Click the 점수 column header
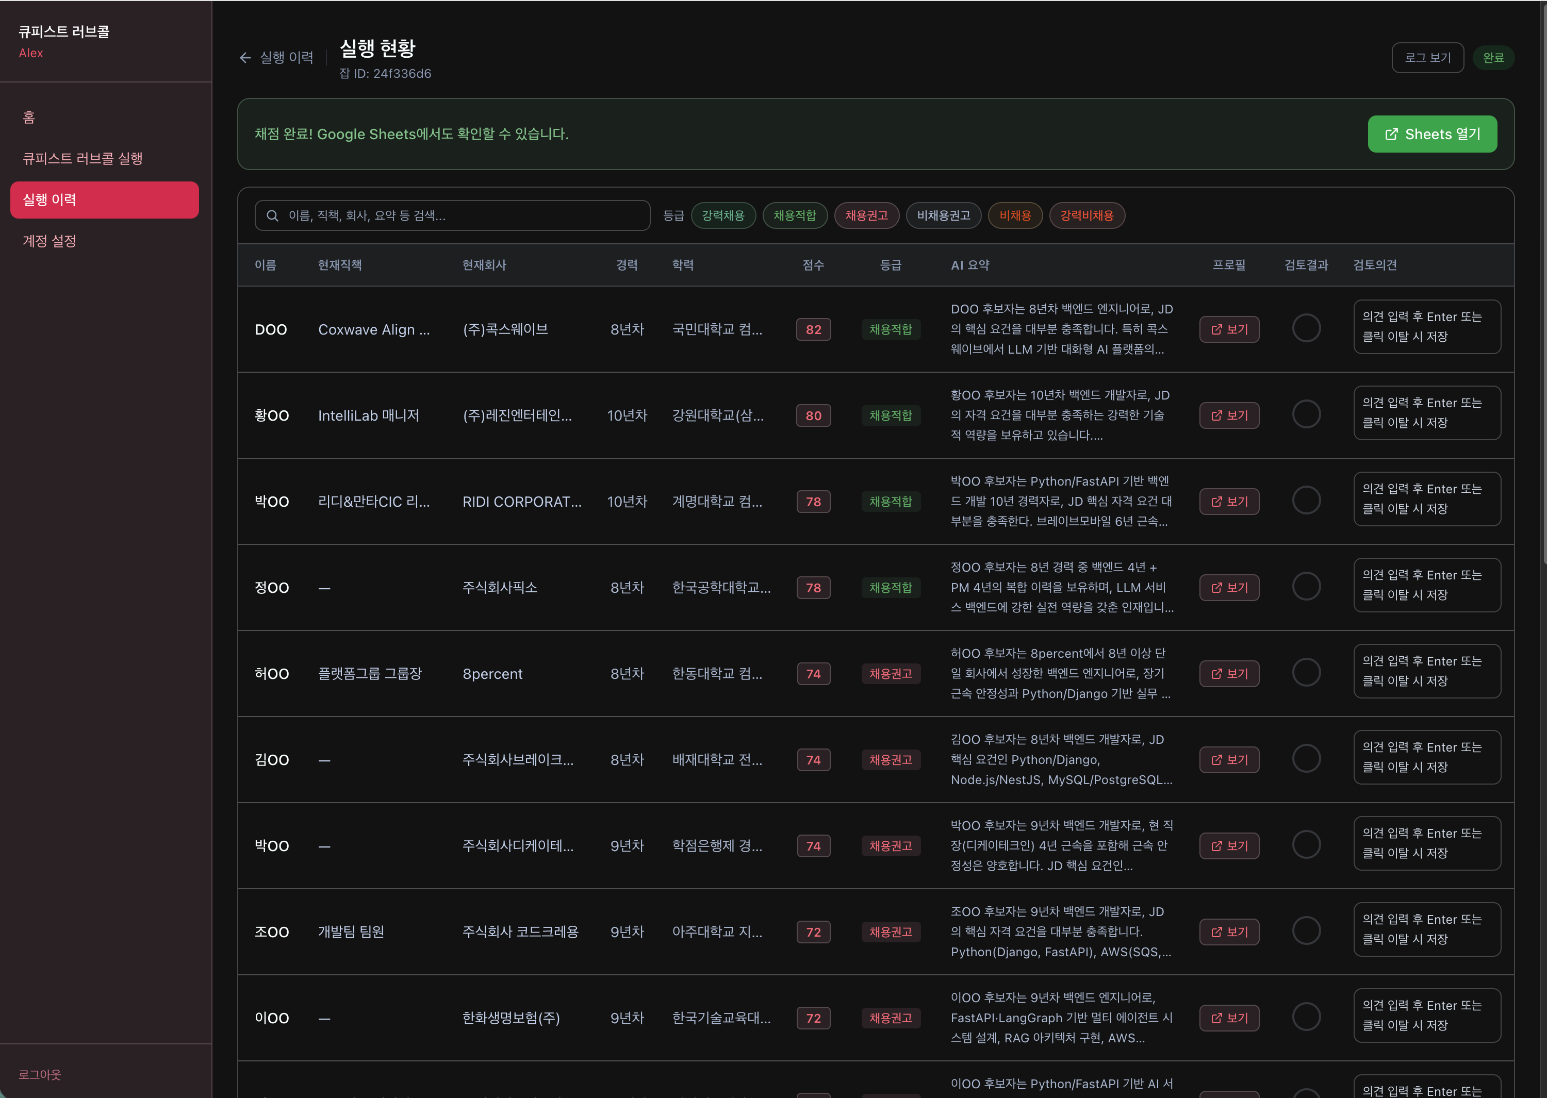The image size is (1547, 1098). [813, 265]
